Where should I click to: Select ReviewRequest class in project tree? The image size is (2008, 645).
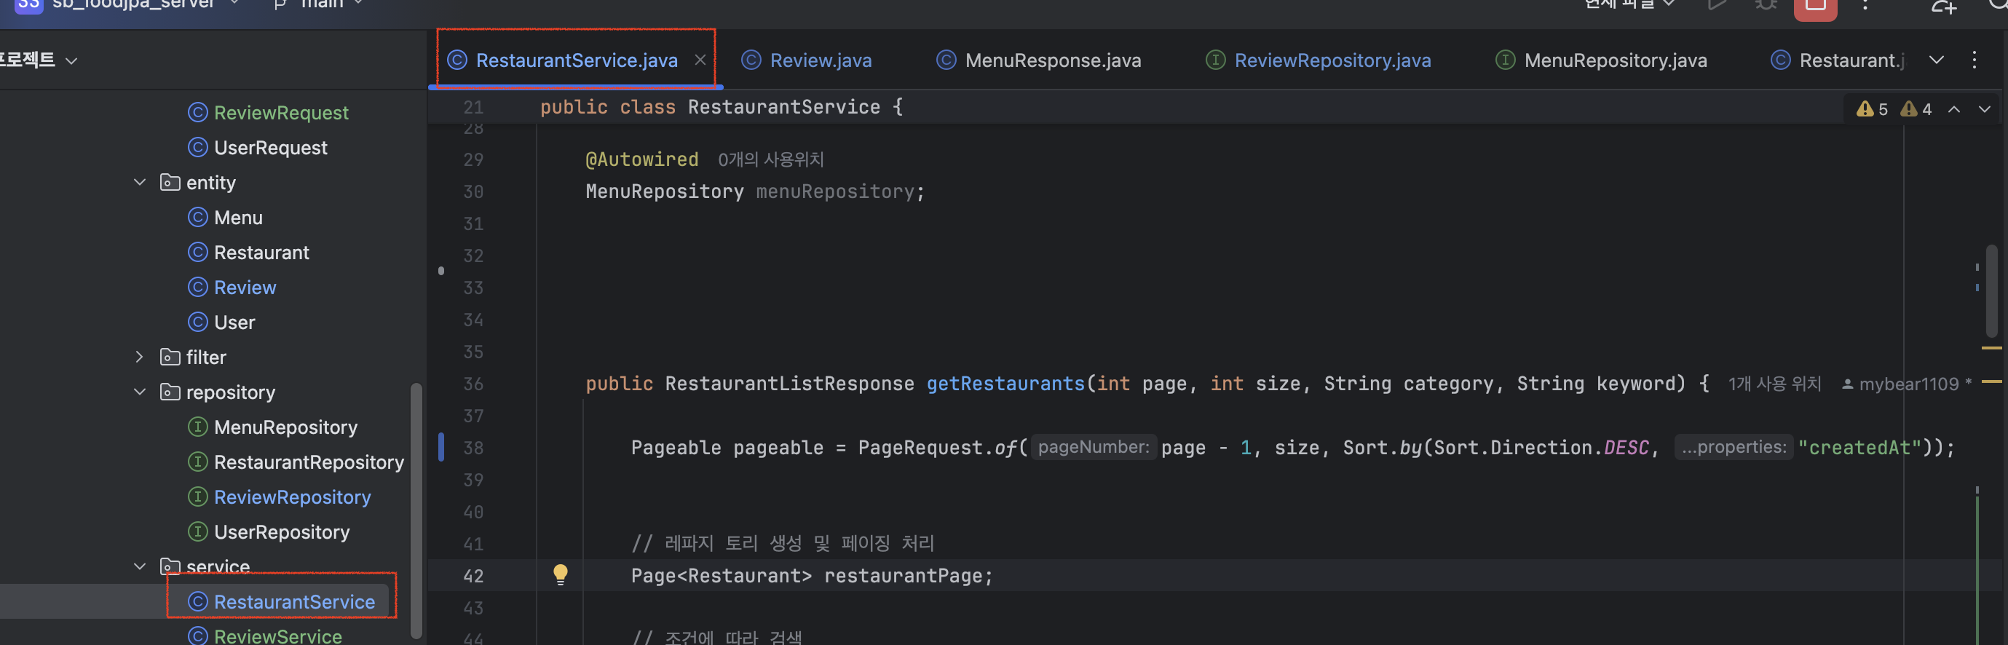tap(280, 113)
